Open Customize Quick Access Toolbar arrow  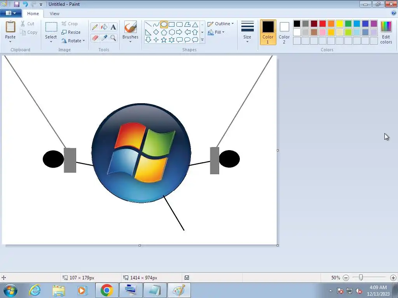click(x=41, y=5)
